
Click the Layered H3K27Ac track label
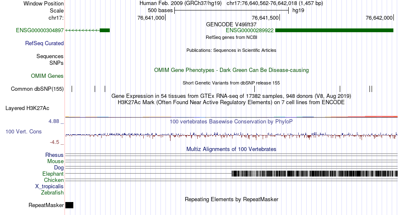[27, 108]
